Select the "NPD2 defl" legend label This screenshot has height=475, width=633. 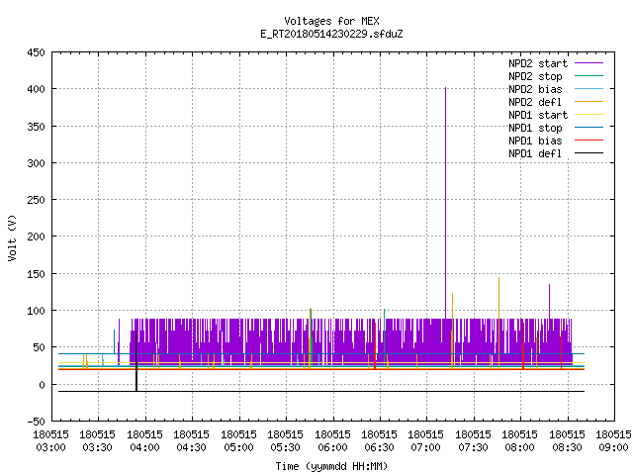(x=535, y=102)
